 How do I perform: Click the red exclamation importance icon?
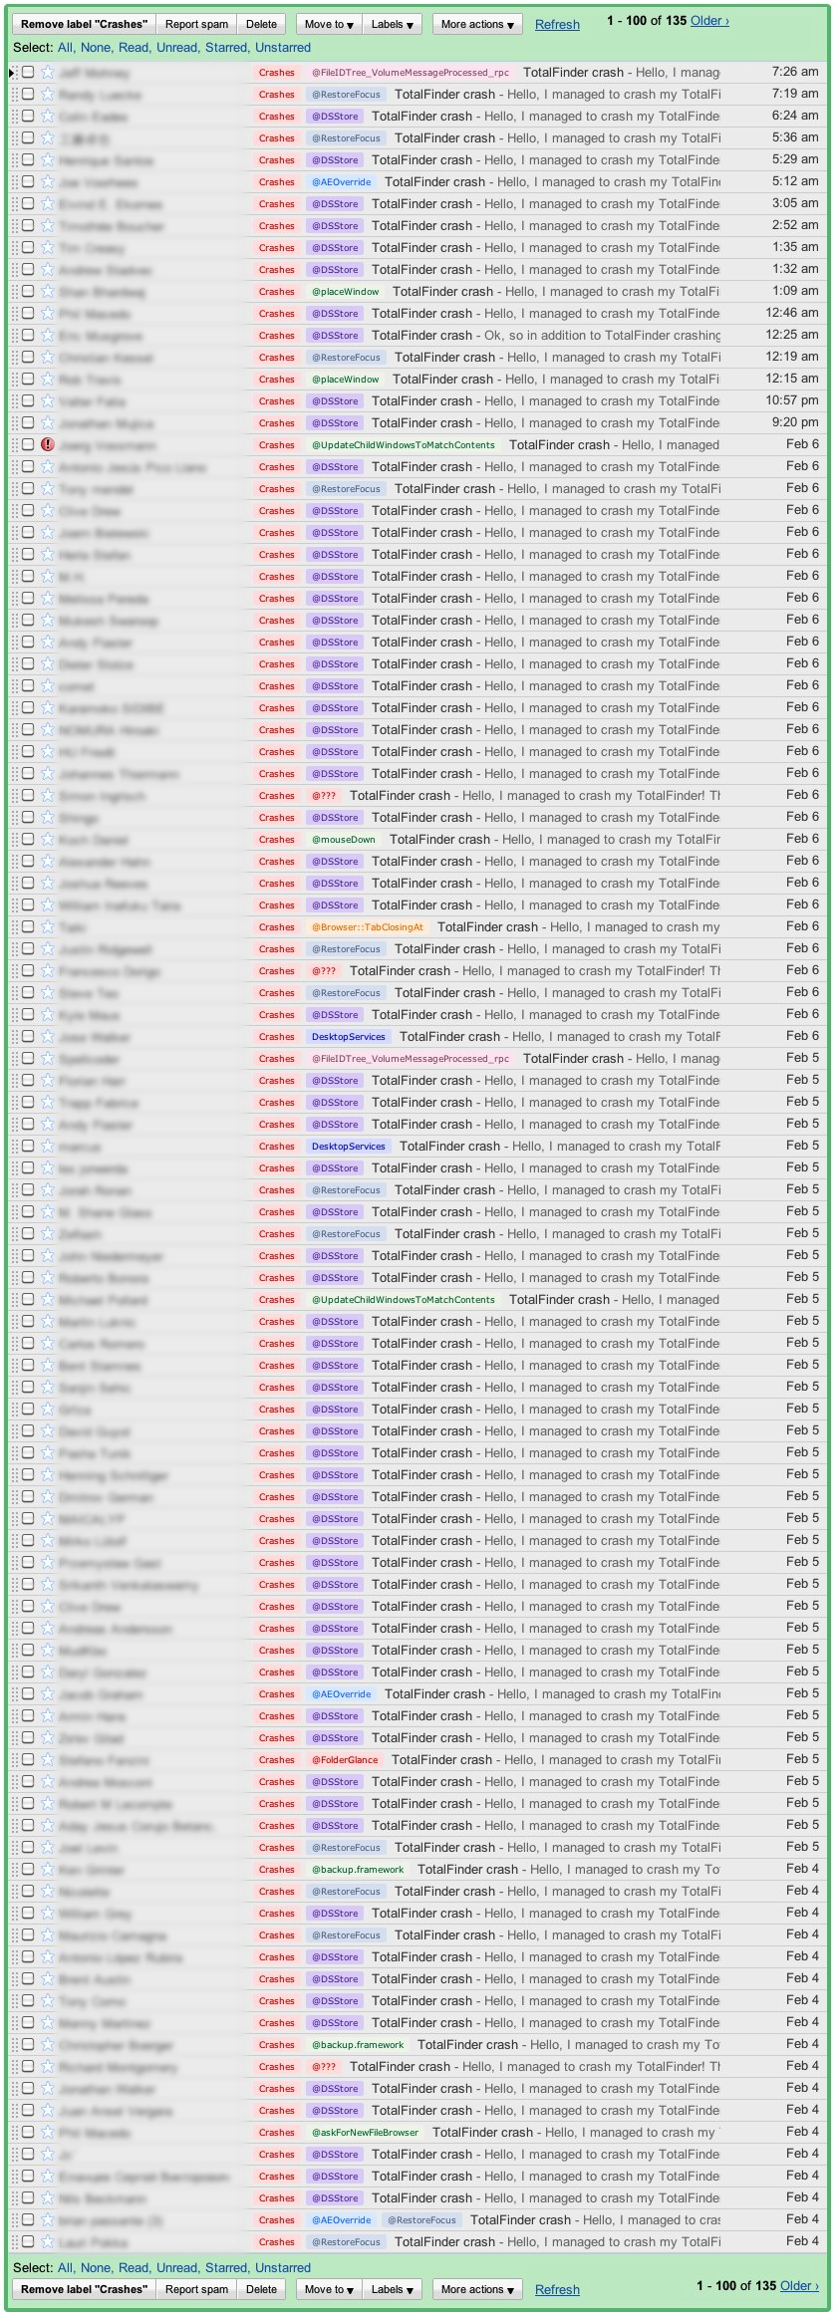coord(47,445)
